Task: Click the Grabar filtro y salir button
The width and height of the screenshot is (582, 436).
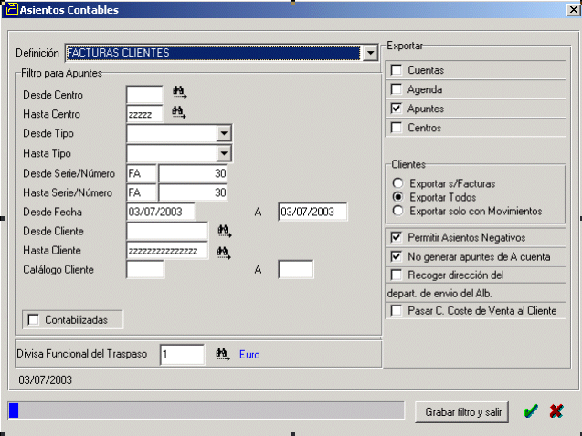Action: [x=461, y=411]
